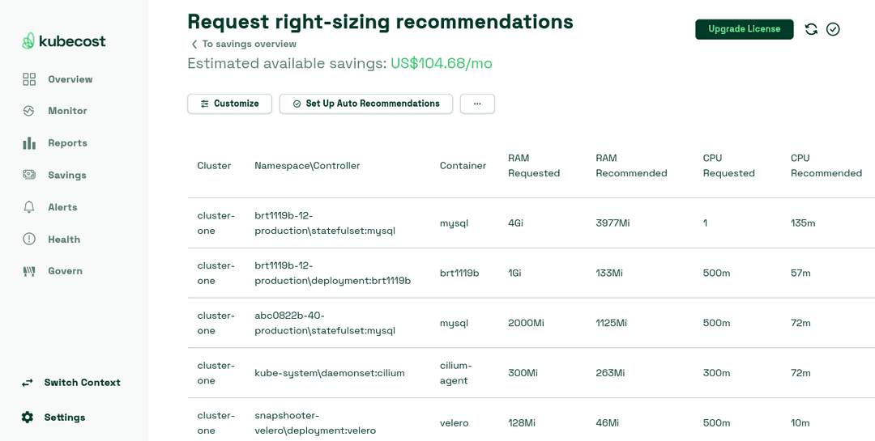Click the Reports bar chart icon
The height and width of the screenshot is (441, 875).
pos(29,143)
